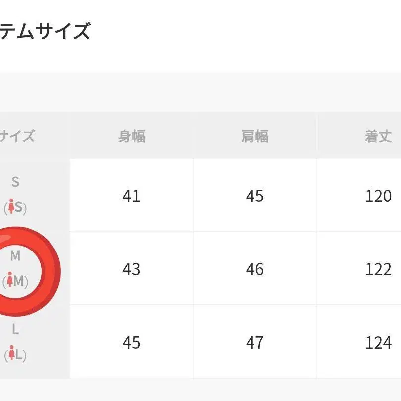Click the 肩幅 value 47
This screenshot has width=401, height=401.
pyautogui.click(x=254, y=343)
